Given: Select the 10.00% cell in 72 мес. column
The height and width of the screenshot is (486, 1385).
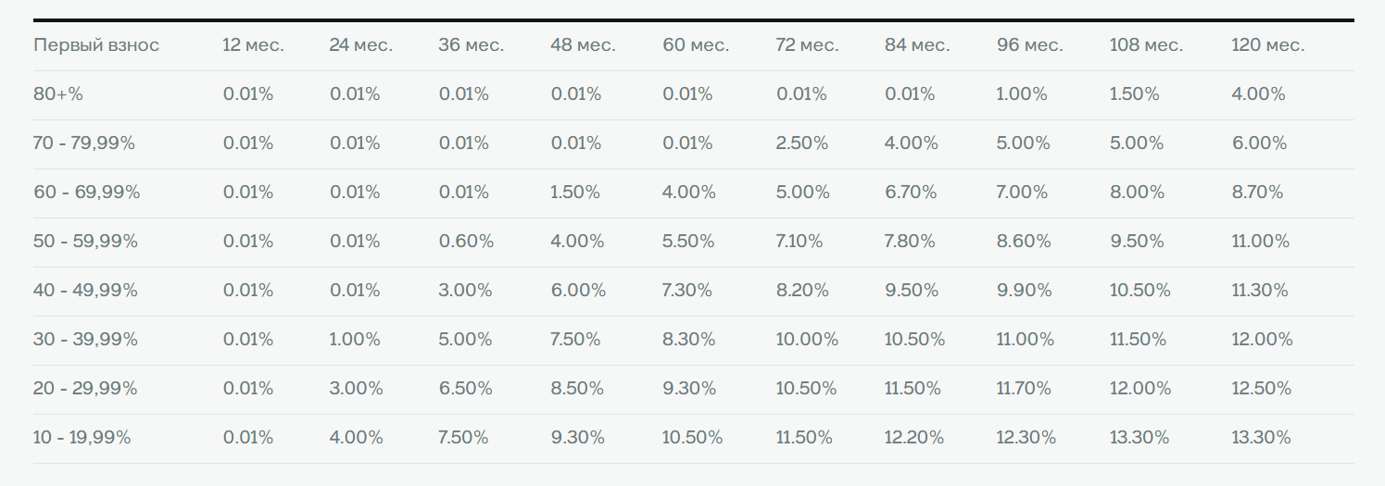Looking at the screenshot, I should 807,340.
